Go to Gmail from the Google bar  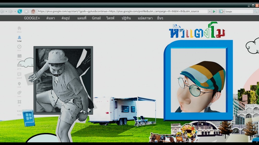point(96,18)
